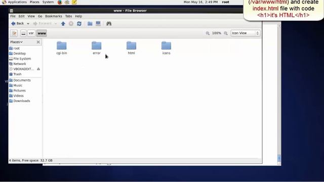This screenshot has width=324, height=182.
Task: Open the mail client panel icon
Action: coord(67,2)
